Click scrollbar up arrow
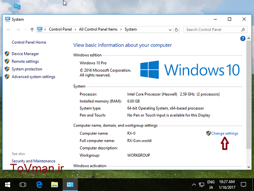This screenshot has width=254, height=191. tap(248, 38)
